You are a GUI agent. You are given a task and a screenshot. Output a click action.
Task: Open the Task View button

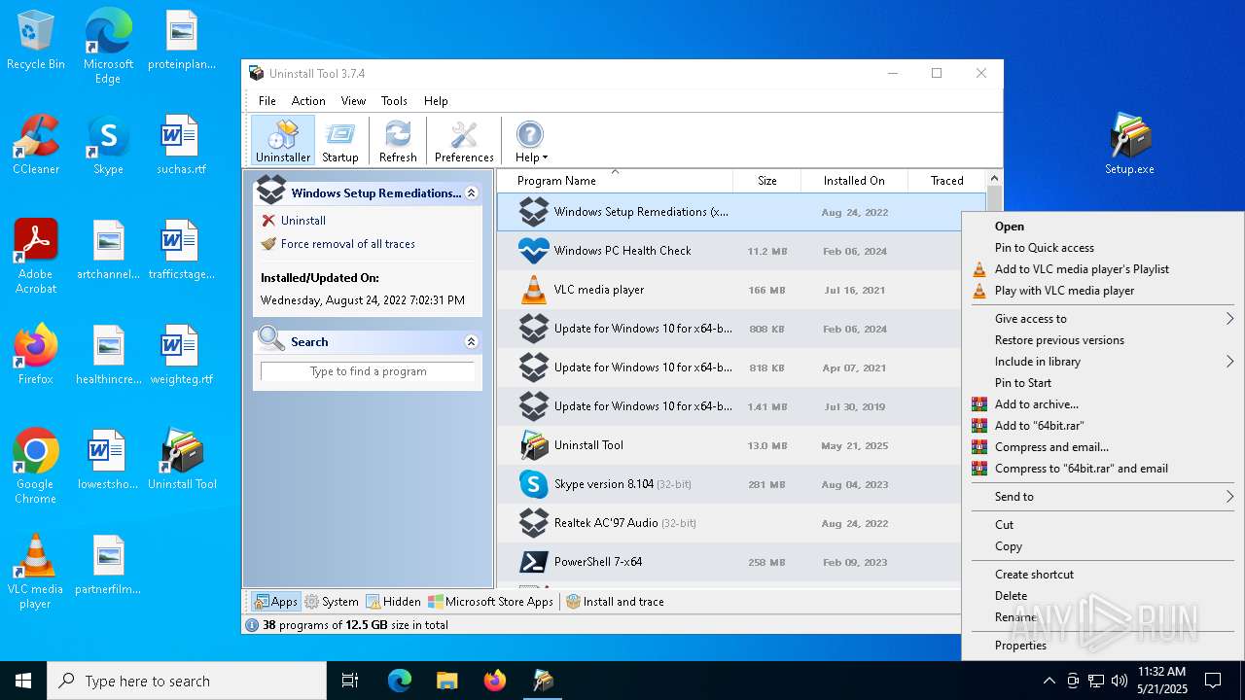tap(350, 681)
